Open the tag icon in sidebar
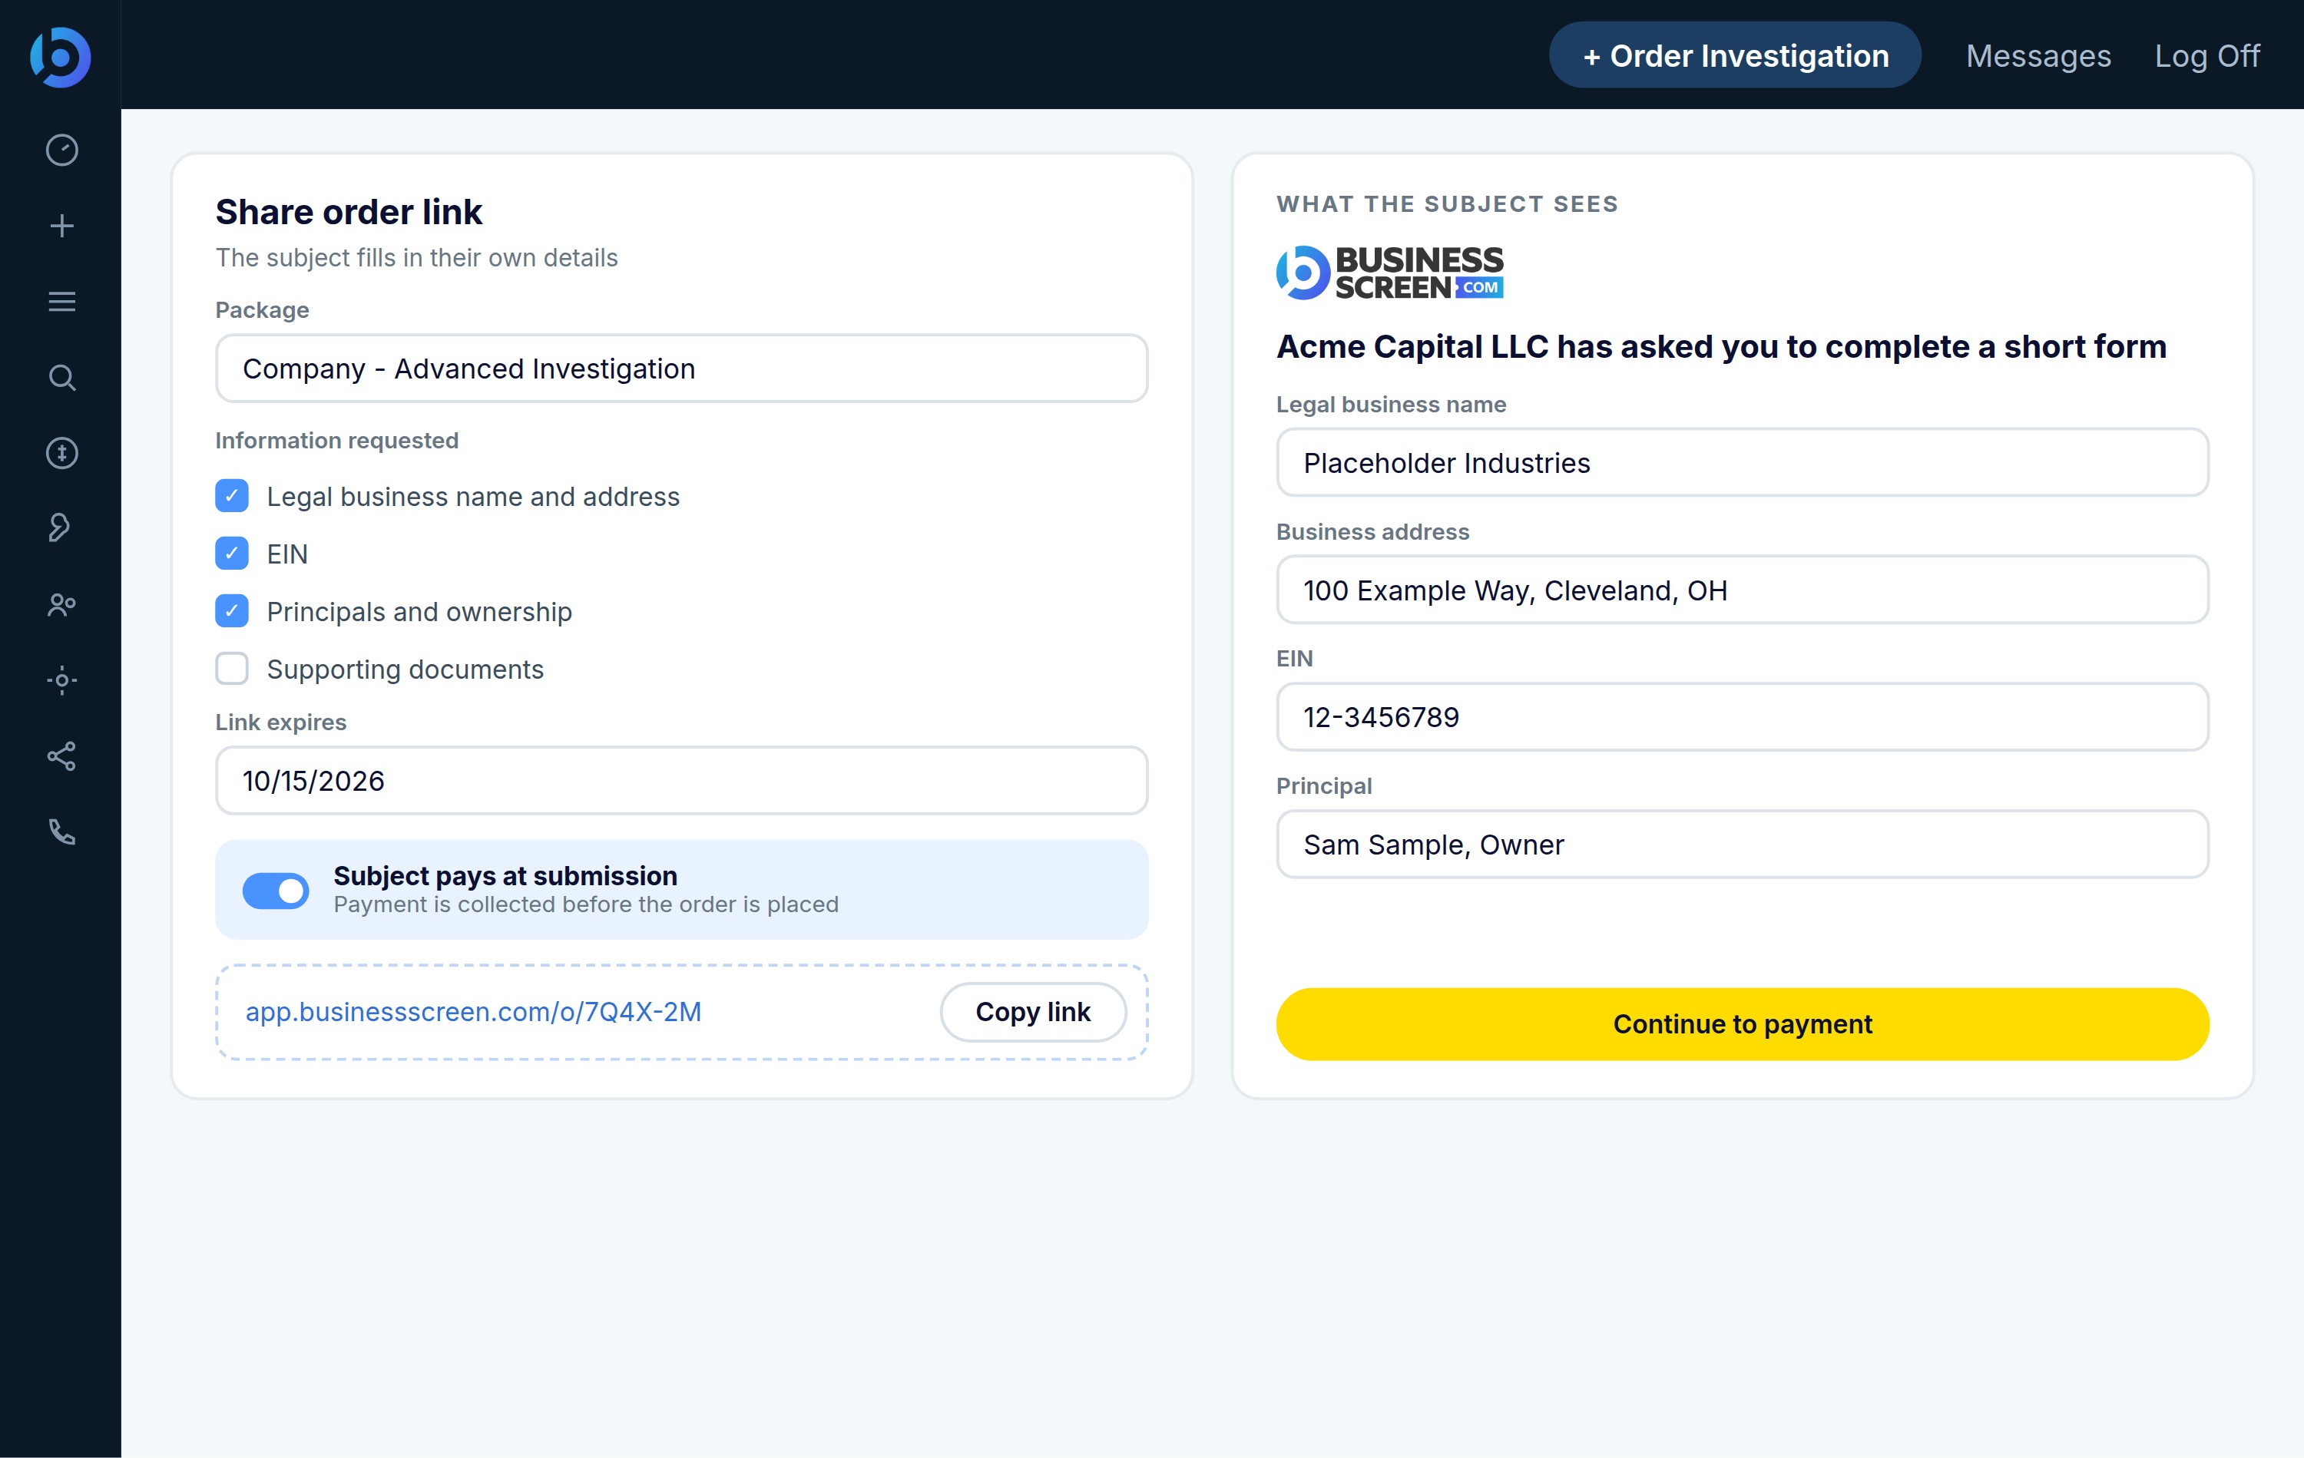Image resolution: width=2304 pixels, height=1458 pixels. coord(60,528)
